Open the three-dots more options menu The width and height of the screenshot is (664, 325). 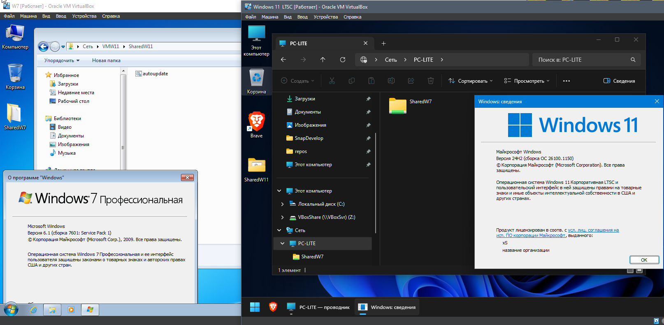[x=566, y=81]
